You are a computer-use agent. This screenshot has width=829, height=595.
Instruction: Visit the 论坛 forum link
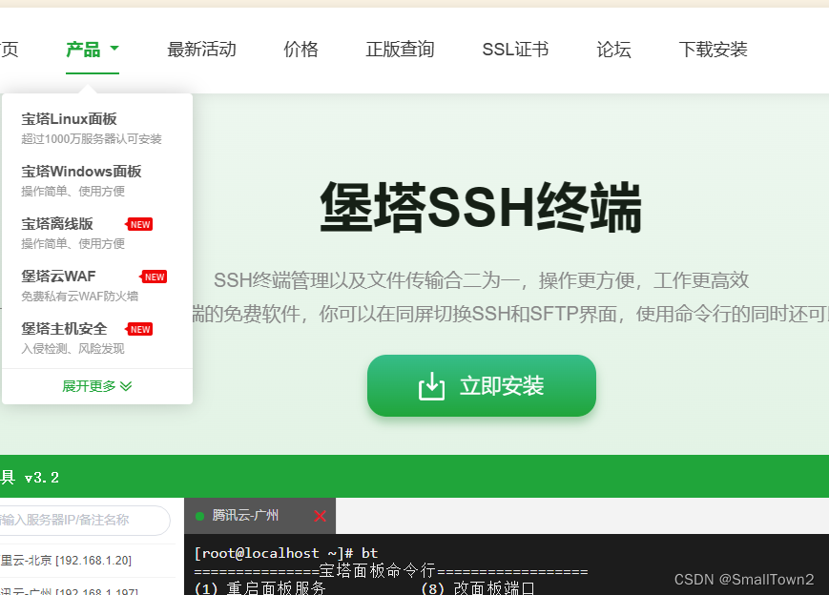point(613,50)
